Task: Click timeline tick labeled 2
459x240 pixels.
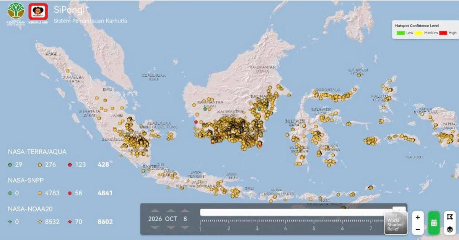Action: [x=228, y=229]
